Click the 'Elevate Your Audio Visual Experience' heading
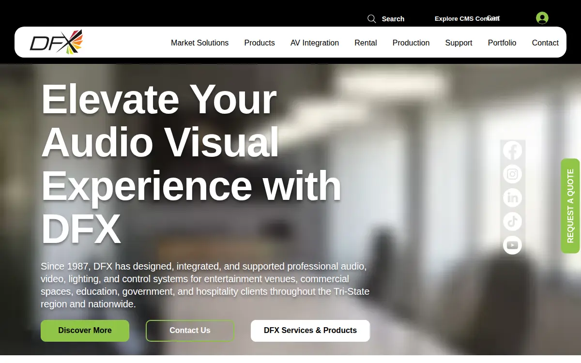The height and width of the screenshot is (363, 581). pyautogui.click(x=191, y=164)
